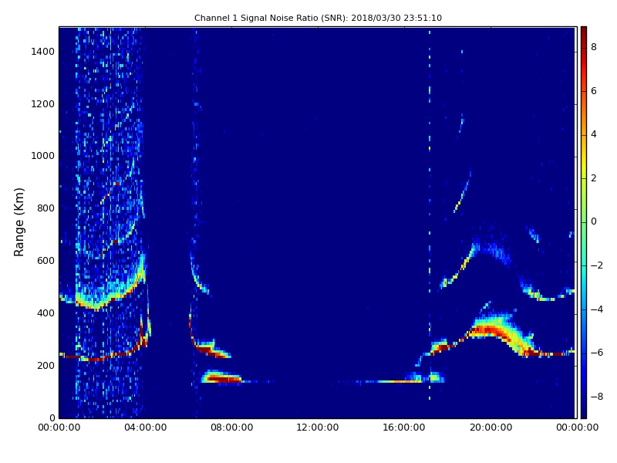Click the plot title 'Channel 1 Signal Noise Ratio (SNR)'
The height and width of the screenshot is (463, 617).
point(271,18)
